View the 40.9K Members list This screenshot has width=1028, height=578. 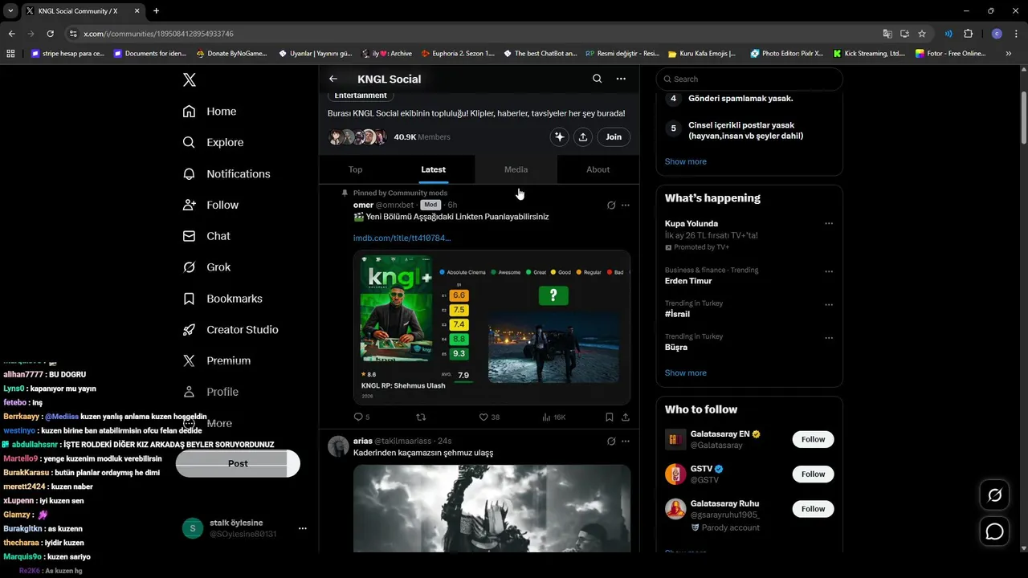point(422,137)
